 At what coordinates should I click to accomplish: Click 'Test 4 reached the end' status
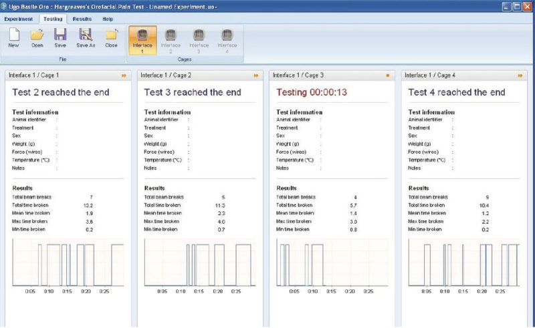point(457,92)
